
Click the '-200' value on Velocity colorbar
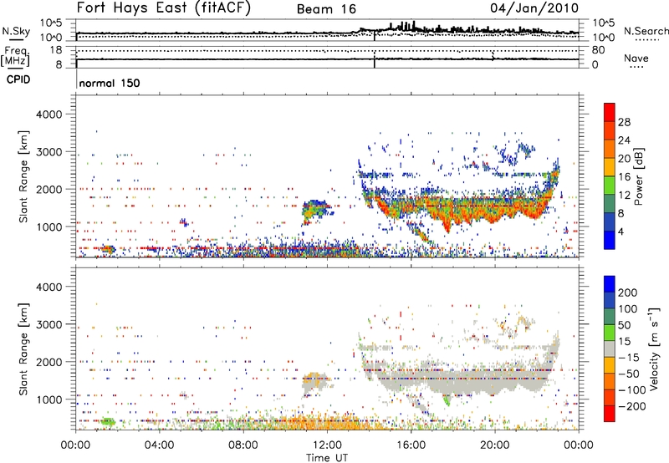632,406
